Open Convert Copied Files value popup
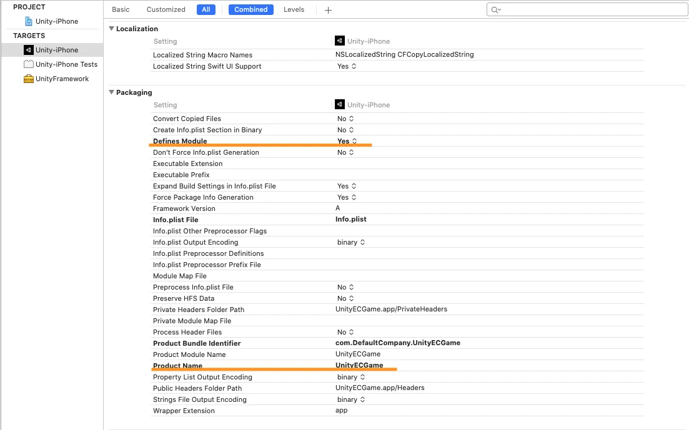The image size is (689, 430). click(346, 119)
